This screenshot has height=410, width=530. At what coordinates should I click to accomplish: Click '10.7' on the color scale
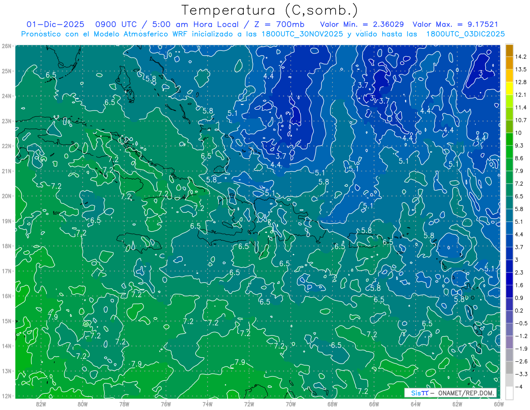point(521,120)
